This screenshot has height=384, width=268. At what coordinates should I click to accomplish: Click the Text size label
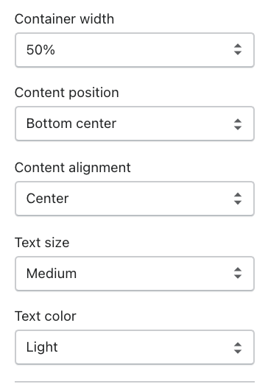point(42,243)
